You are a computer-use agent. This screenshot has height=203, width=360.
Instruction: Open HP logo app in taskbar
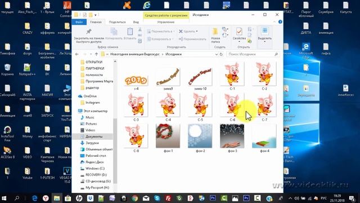pos(79,198)
